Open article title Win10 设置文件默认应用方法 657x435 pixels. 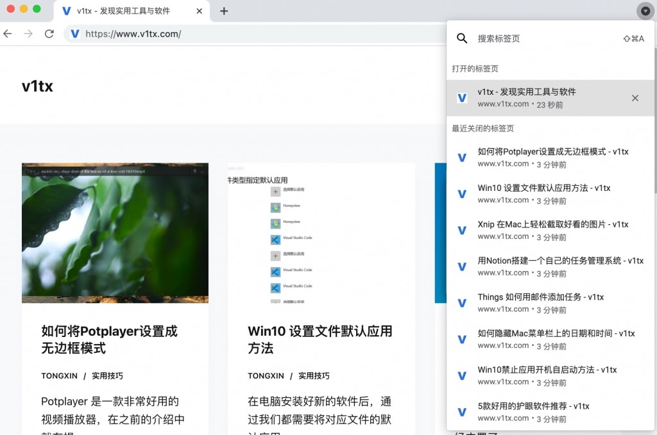320,340
